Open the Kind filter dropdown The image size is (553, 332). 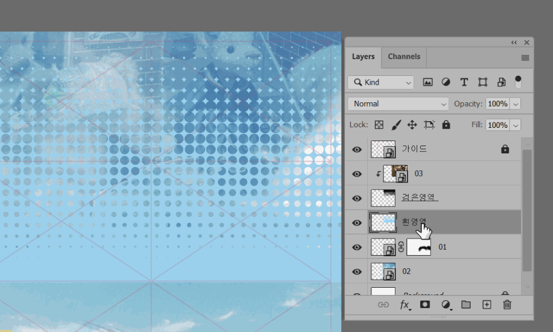(x=380, y=82)
